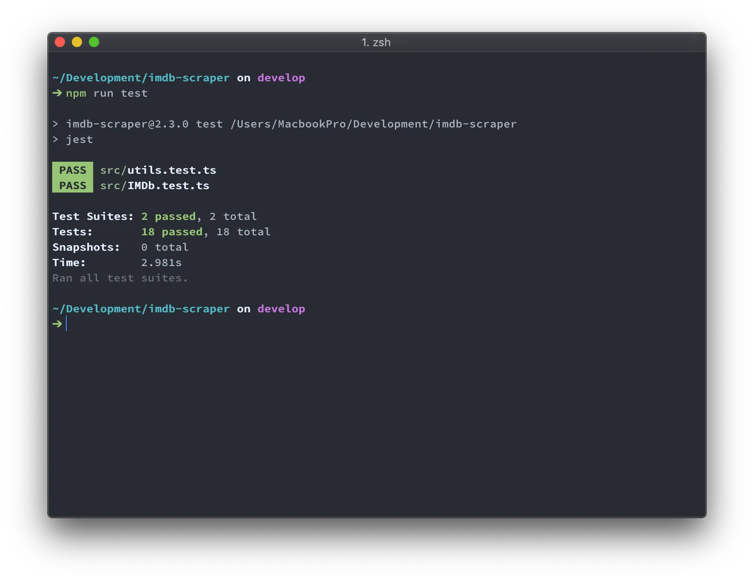
Task: Click the PASS badge beside IMDb.test.ts
Action: point(73,185)
